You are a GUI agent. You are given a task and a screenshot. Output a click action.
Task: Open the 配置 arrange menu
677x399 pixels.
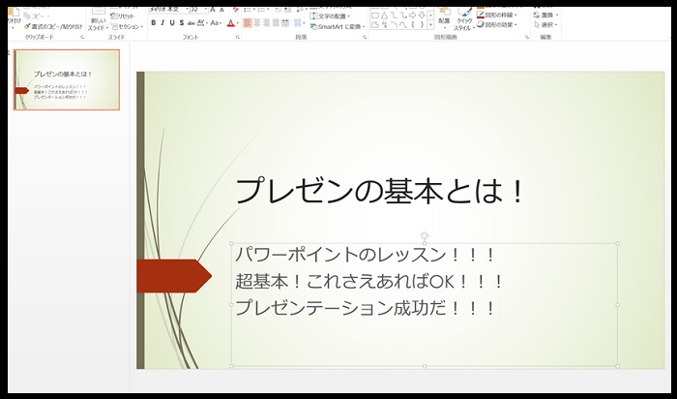point(444,18)
